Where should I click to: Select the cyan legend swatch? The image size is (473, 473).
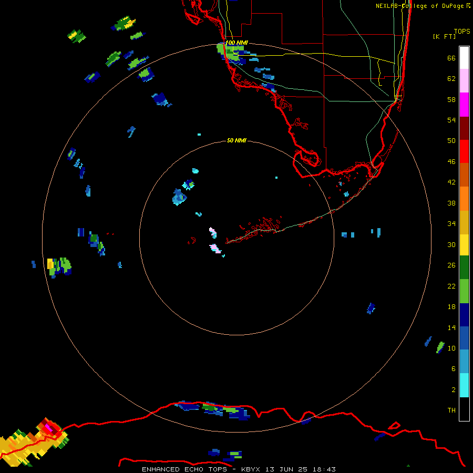464,385
